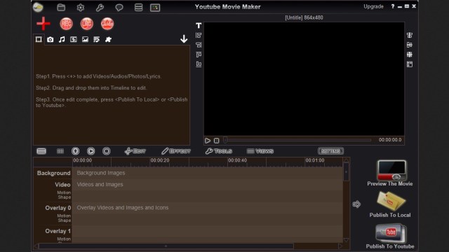The width and height of the screenshot is (449, 252).
Task: Select the Background track label
Action: (x=53, y=173)
